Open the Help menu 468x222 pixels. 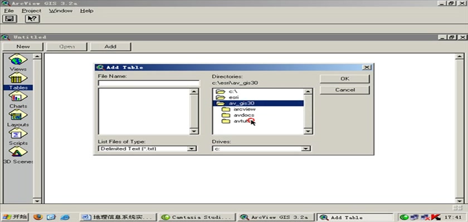tap(86, 11)
